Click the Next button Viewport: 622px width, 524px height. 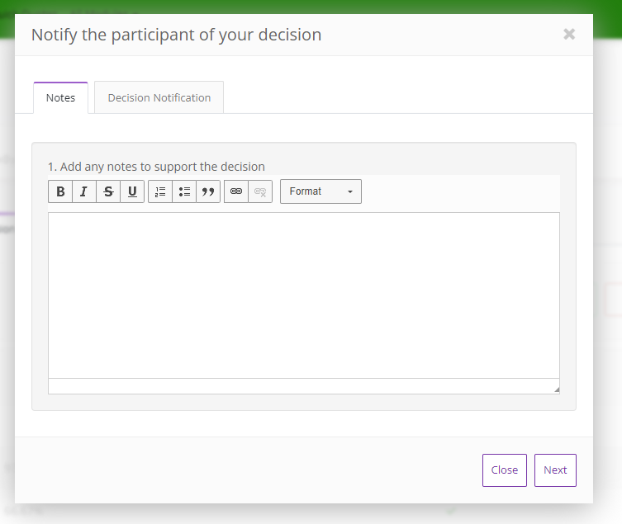click(x=555, y=470)
